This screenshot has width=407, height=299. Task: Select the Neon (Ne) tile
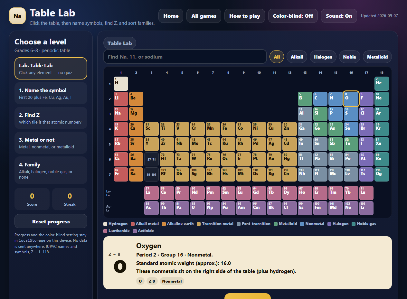coord(382,99)
